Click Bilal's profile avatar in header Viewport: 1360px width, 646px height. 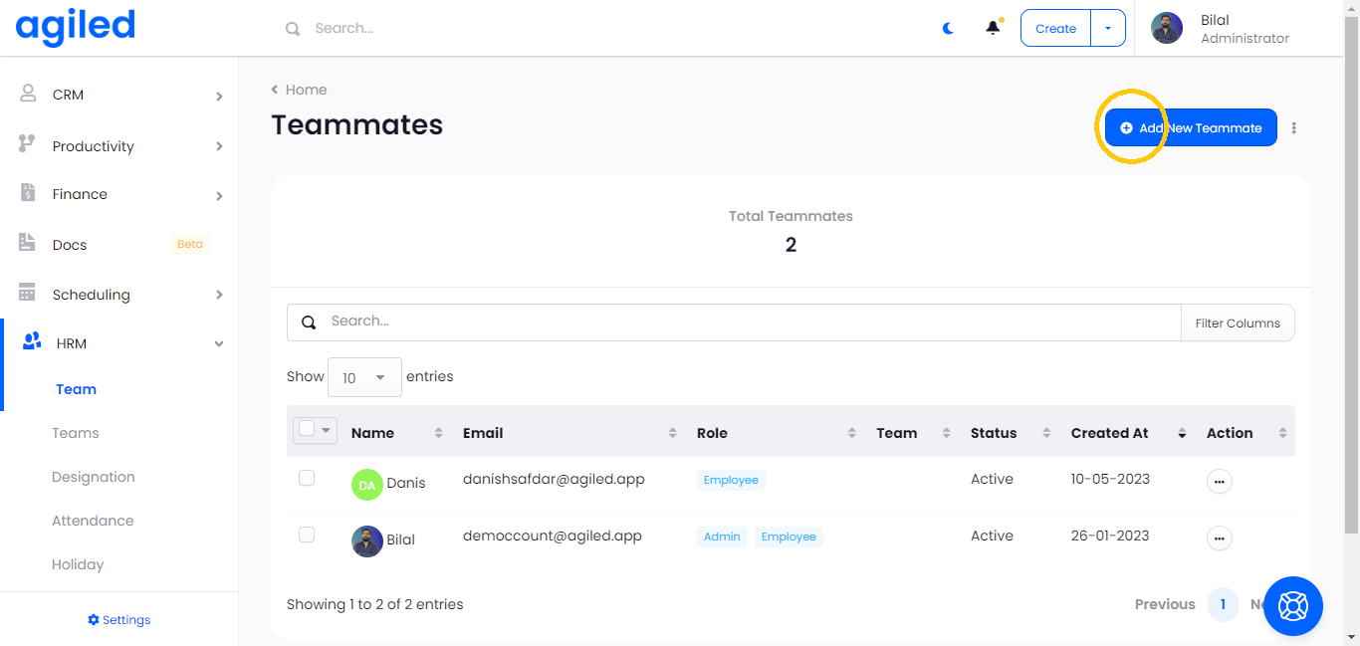tap(1167, 28)
